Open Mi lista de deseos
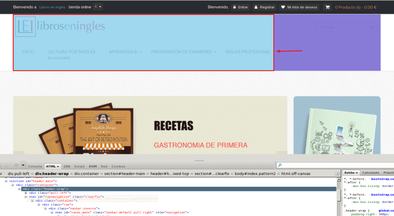Viewport: 394px width, 216px height. click(299, 7)
